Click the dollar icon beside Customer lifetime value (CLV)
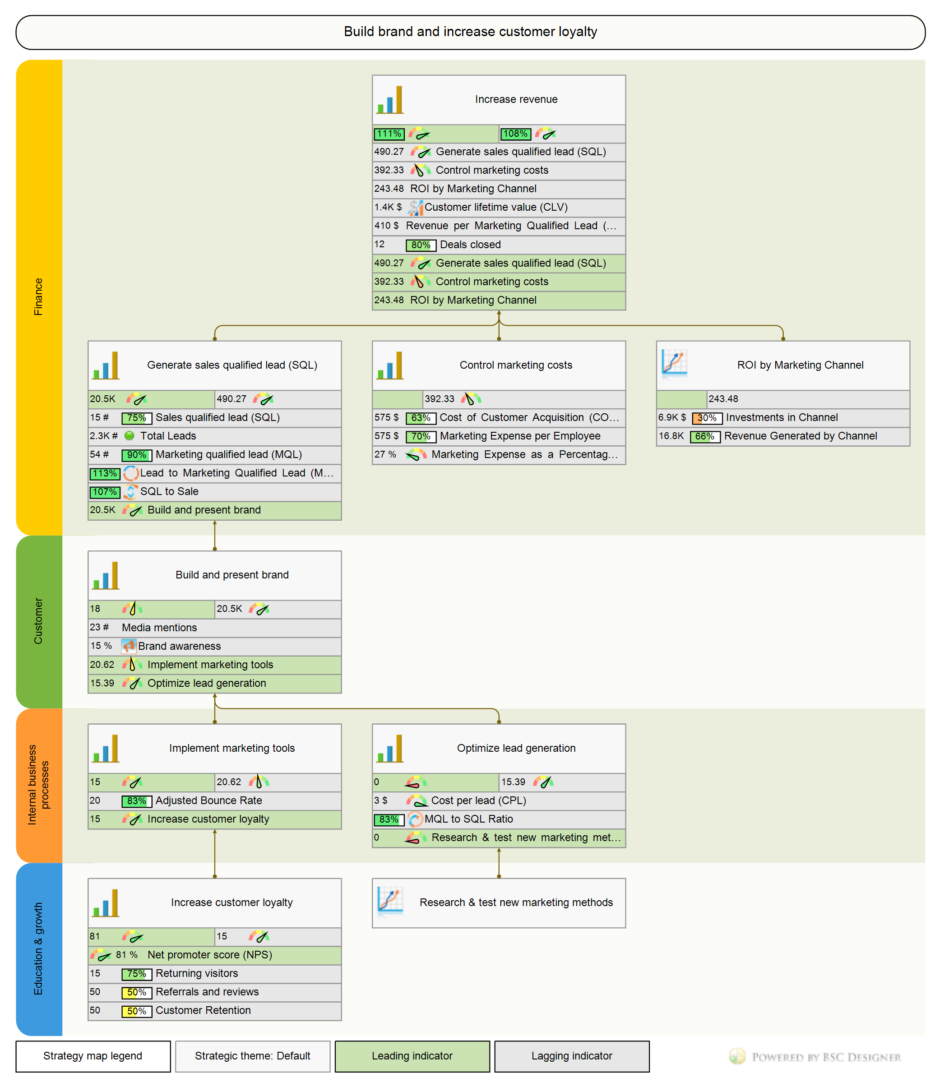The width and height of the screenshot is (944, 1087). click(416, 208)
